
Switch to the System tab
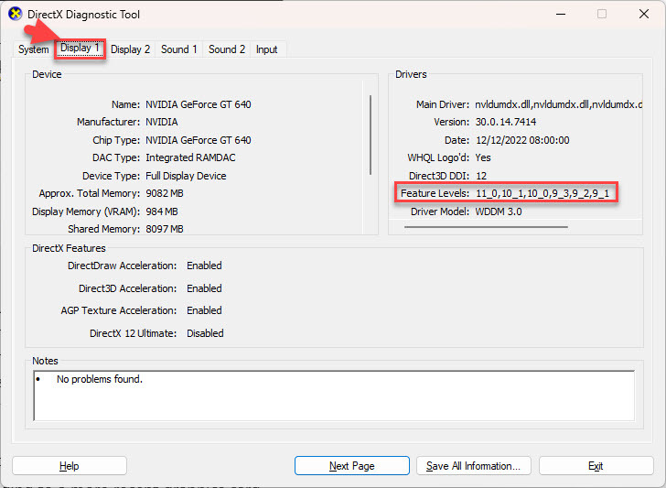tap(33, 49)
